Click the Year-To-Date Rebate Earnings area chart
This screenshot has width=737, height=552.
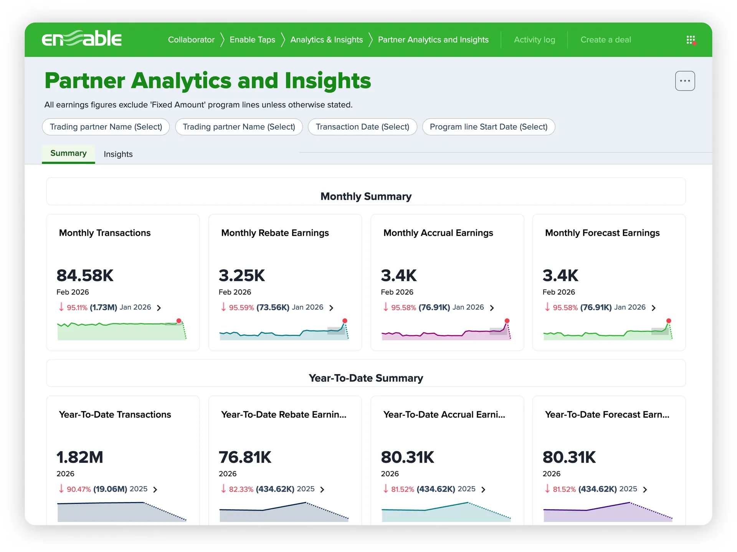click(284, 512)
